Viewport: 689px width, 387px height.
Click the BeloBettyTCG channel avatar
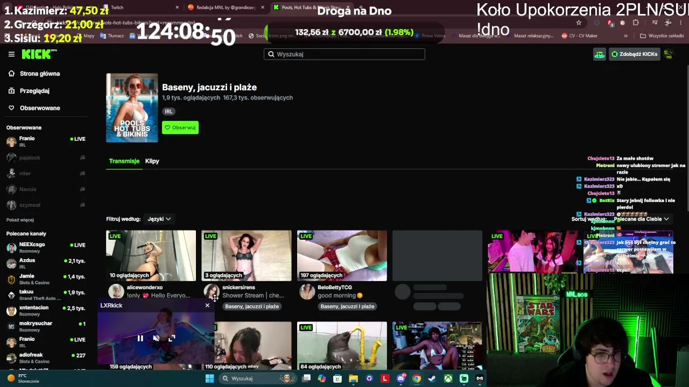pos(307,291)
